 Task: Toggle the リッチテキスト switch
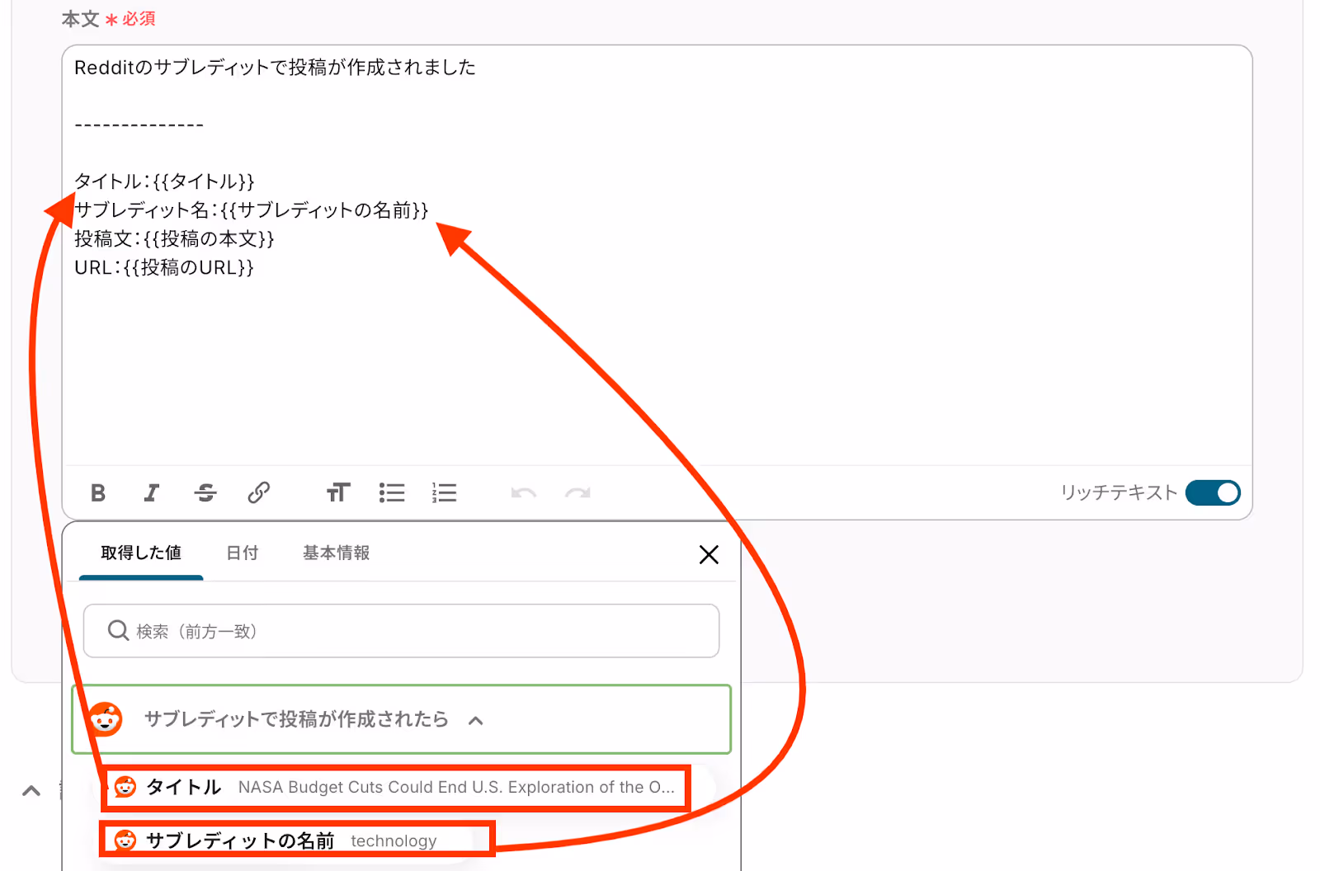coord(1213,493)
